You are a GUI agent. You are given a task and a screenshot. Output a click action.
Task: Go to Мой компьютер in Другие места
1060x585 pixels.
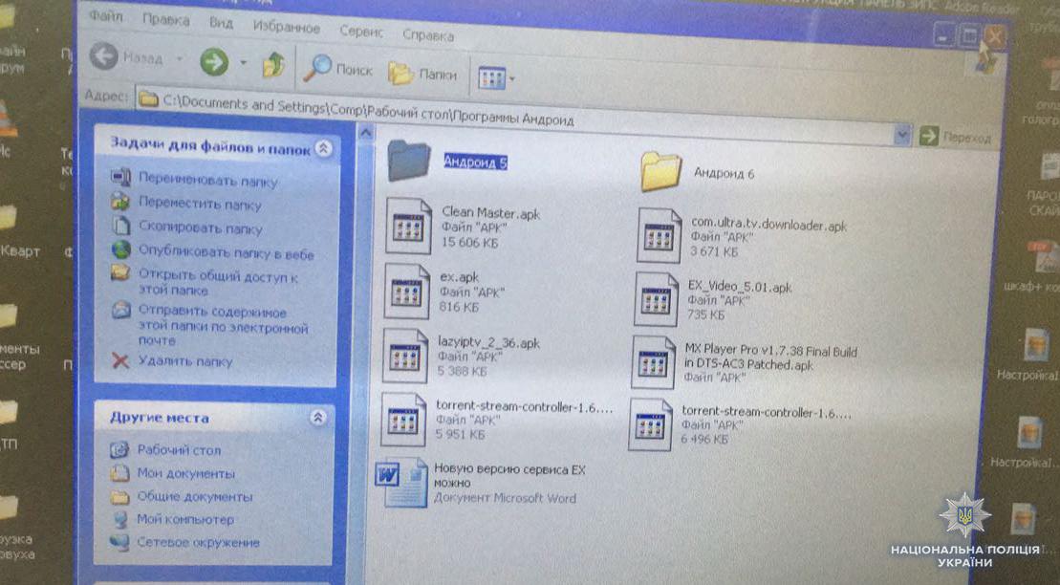[x=185, y=519]
